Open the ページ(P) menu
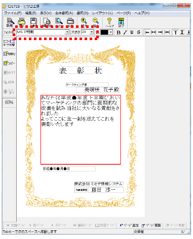This screenshot has height=239, width=193. point(124,13)
